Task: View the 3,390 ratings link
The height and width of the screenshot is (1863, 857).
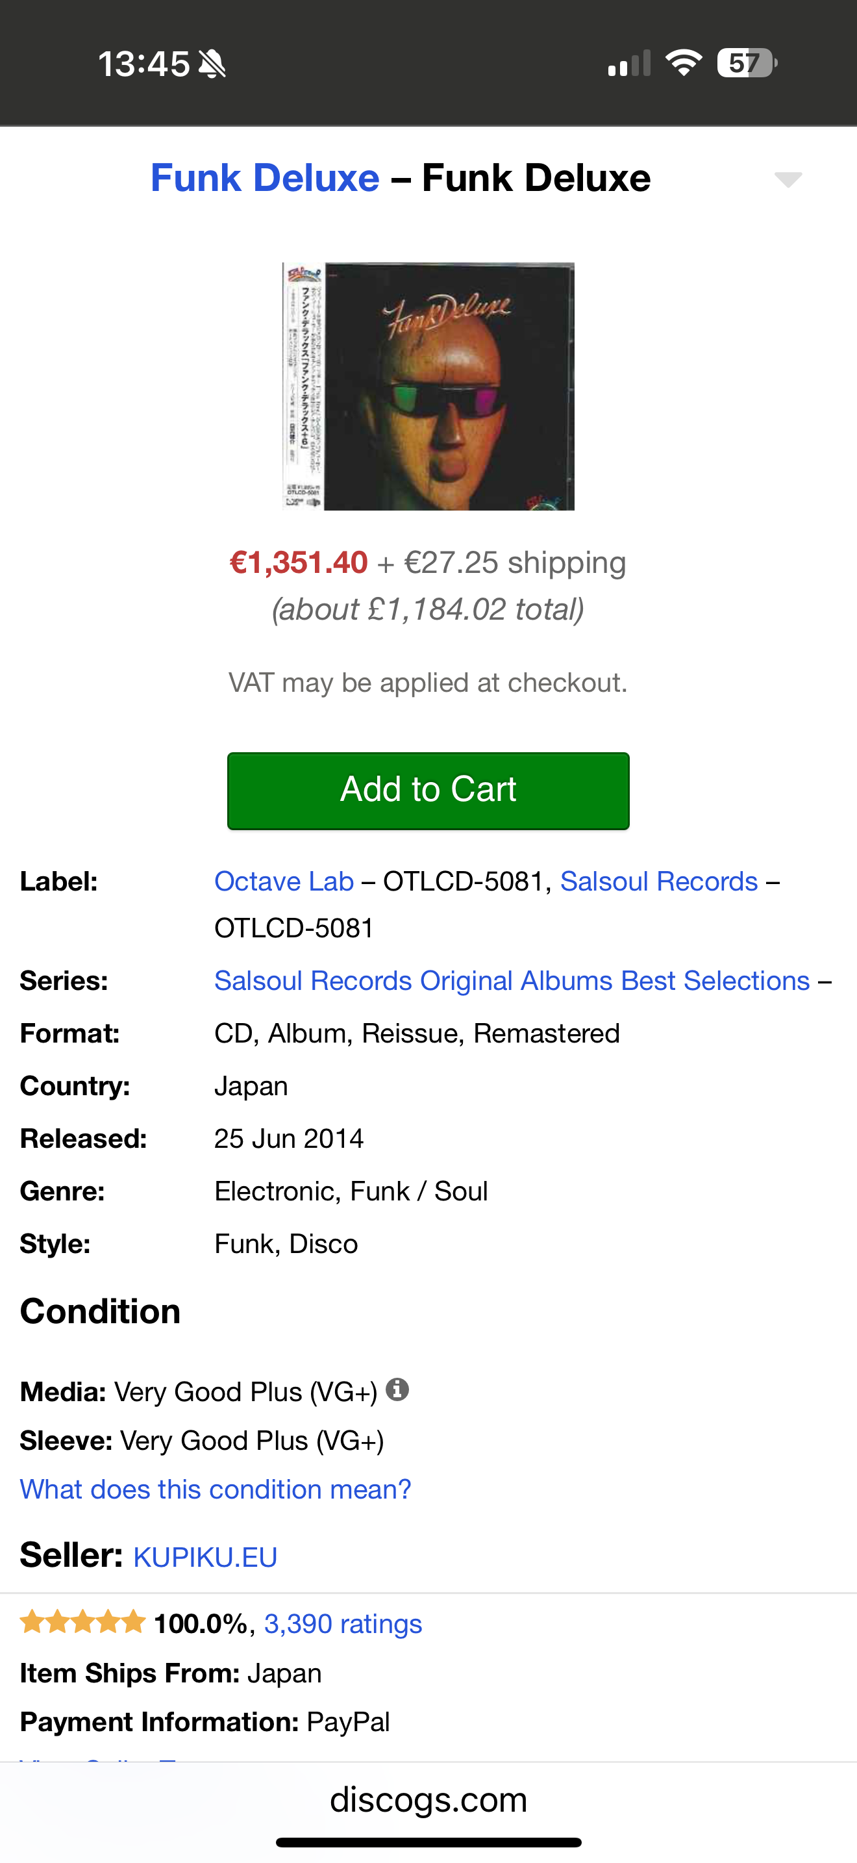Action: [x=343, y=1623]
